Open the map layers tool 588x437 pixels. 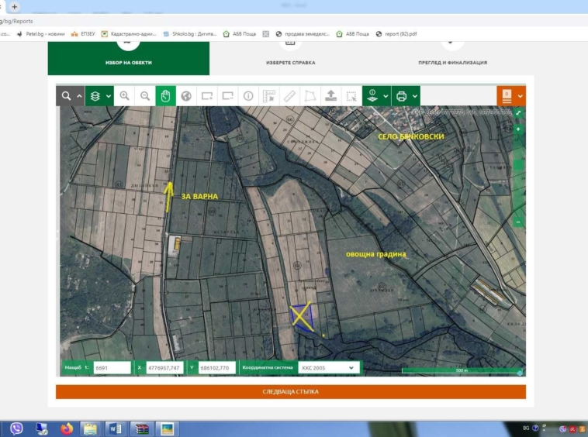95,96
